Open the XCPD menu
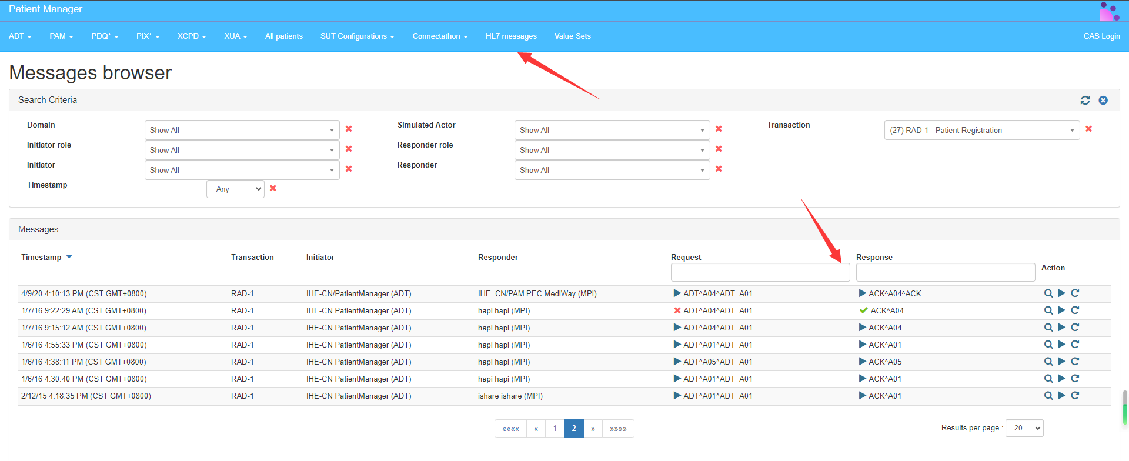The image size is (1129, 461). [192, 36]
